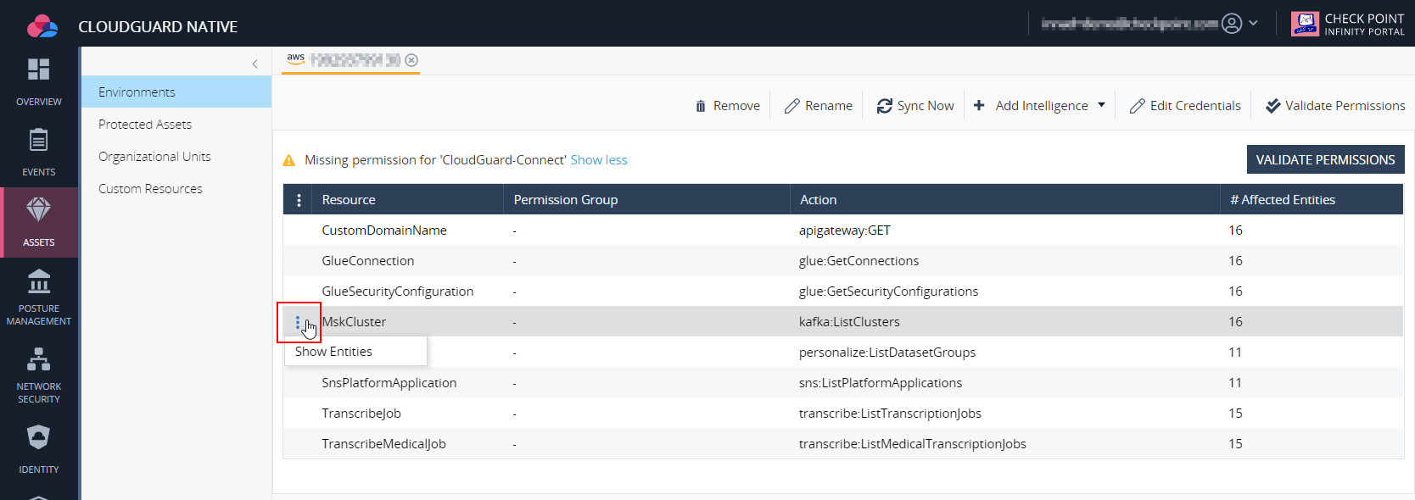Click kafka:ListClusters action cell
Screen dimensions: 1415x500
pyautogui.click(x=849, y=322)
